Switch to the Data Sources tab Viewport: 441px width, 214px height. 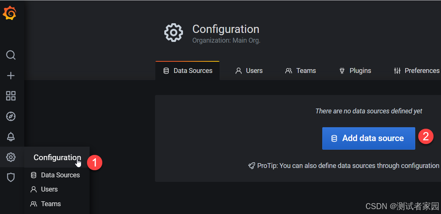coord(187,70)
